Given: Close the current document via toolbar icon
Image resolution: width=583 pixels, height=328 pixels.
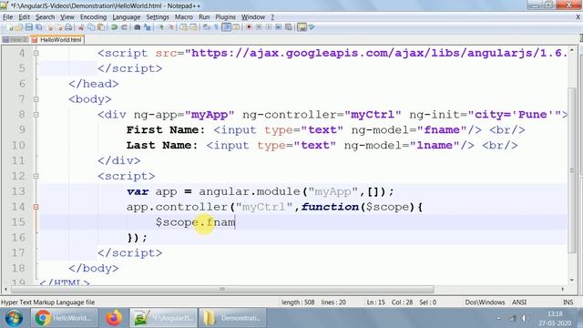Looking at the screenshot, I should pyautogui.click(x=49, y=27).
